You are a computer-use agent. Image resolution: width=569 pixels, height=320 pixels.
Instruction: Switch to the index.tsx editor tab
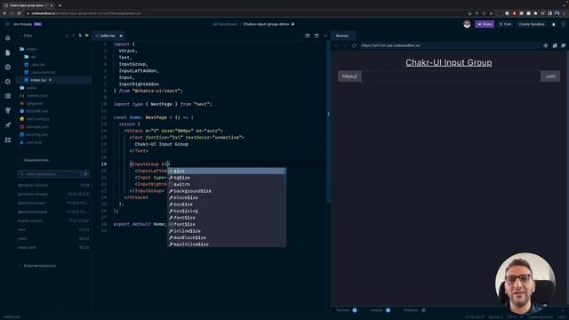click(x=108, y=36)
